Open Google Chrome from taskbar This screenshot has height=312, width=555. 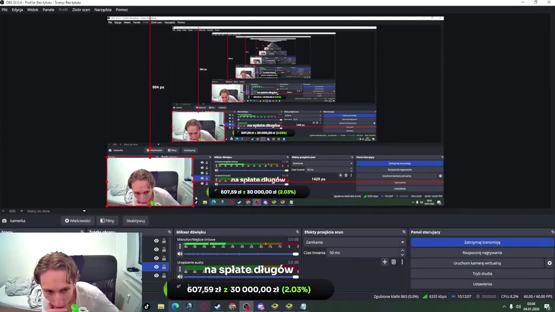[x=232, y=306]
